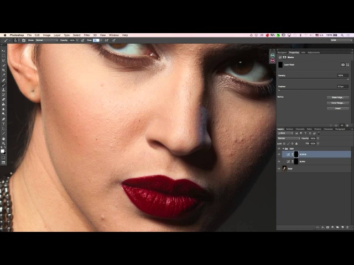Select the Brush tool in left toolbar
The image size is (354, 265).
tap(3, 85)
